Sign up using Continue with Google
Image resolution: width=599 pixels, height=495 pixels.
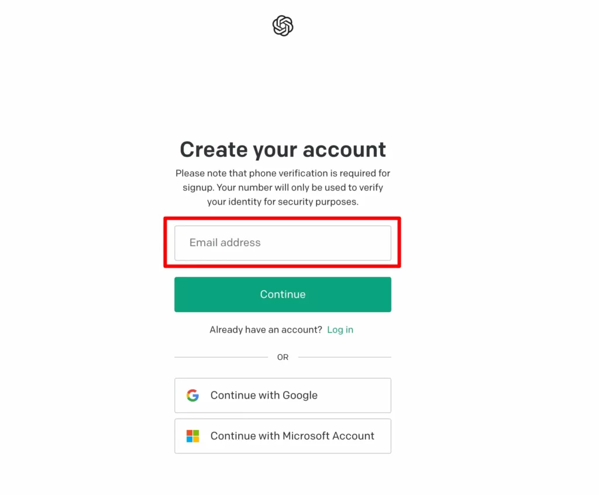point(283,395)
